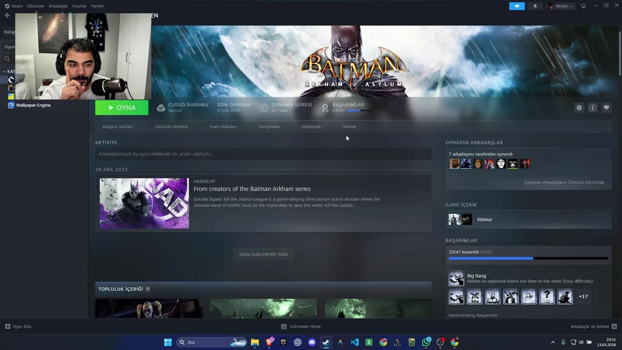Click the Big Bang achievement icon
This screenshot has width=622, height=350.
coord(456,279)
